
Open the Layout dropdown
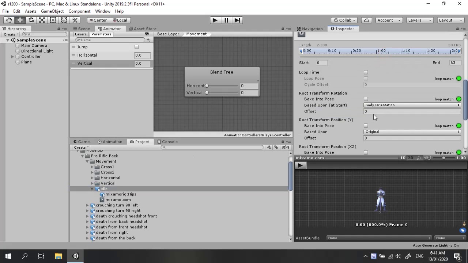click(x=450, y=20)
